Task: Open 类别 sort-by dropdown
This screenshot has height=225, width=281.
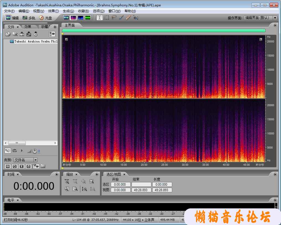Action: (x=35, y=160)
